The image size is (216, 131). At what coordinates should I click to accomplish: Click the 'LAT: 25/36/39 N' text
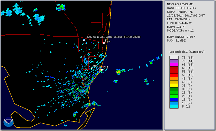coord(179,19)
